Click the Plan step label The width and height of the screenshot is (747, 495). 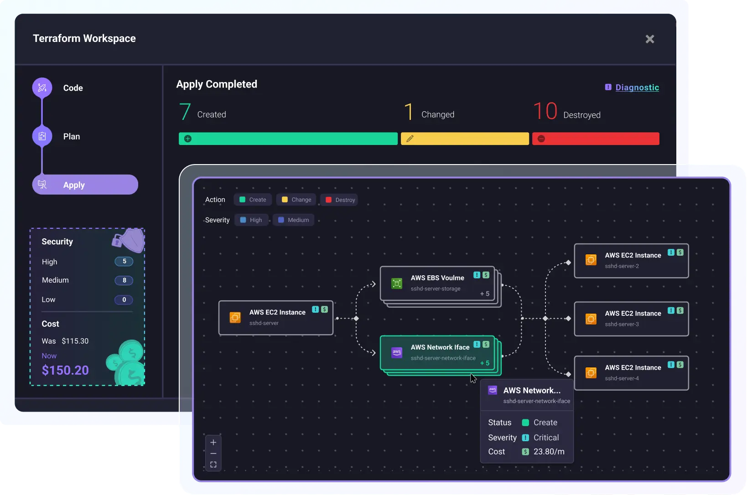[72, 136]
